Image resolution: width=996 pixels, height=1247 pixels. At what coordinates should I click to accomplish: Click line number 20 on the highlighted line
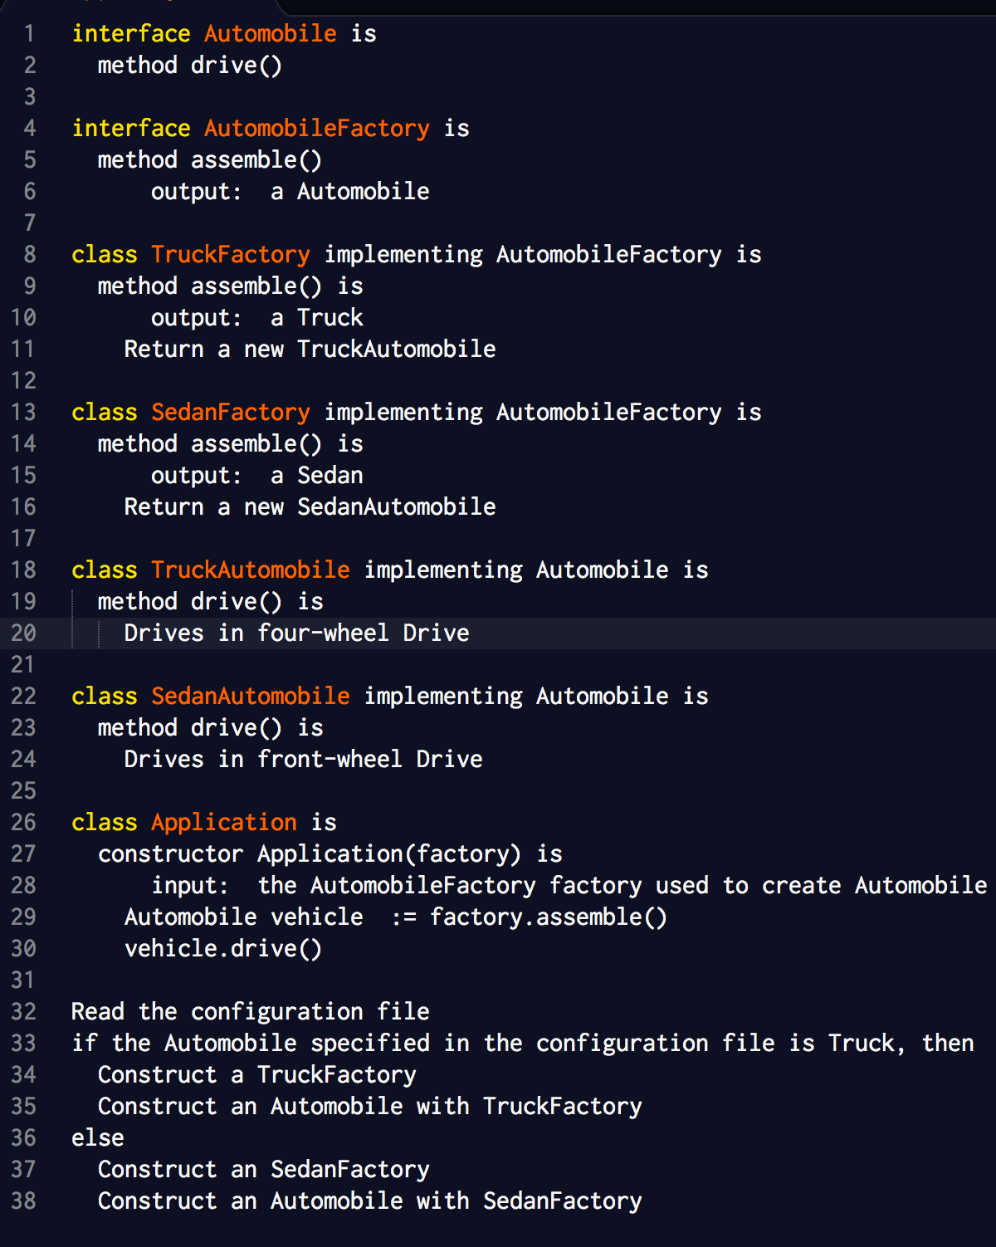coord(24,632)
